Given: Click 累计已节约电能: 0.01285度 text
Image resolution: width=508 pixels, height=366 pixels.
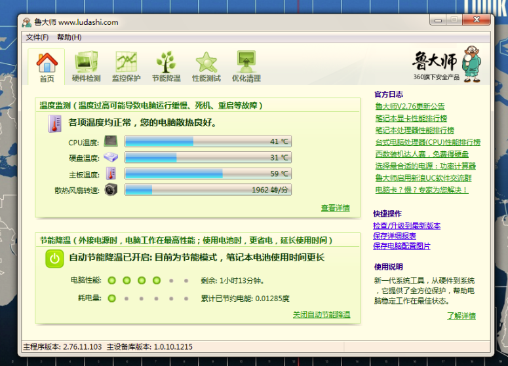Looking at the screenshot, I should [x=245, y=299].
